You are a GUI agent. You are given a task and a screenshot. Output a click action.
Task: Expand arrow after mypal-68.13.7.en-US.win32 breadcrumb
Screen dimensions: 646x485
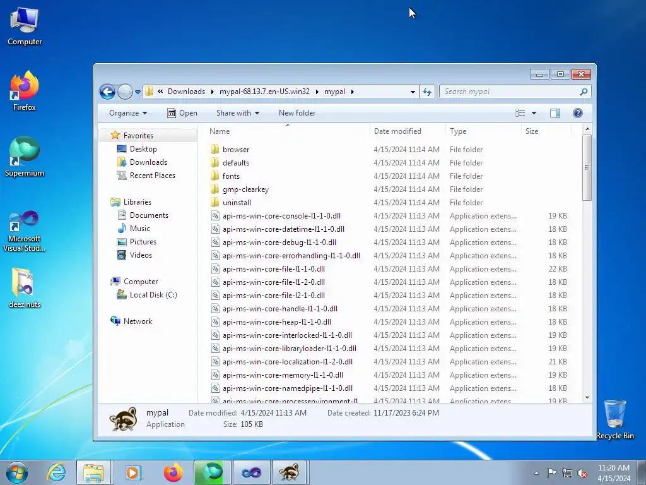pos(317,92)
